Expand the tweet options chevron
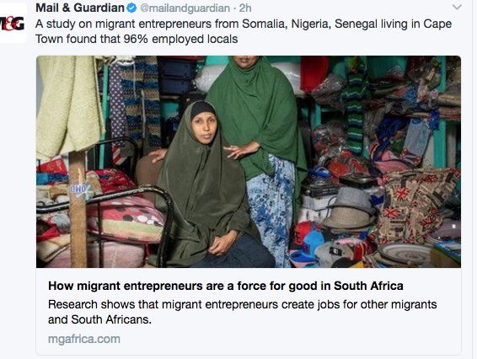Screen dimensions: 477x359 457,7
